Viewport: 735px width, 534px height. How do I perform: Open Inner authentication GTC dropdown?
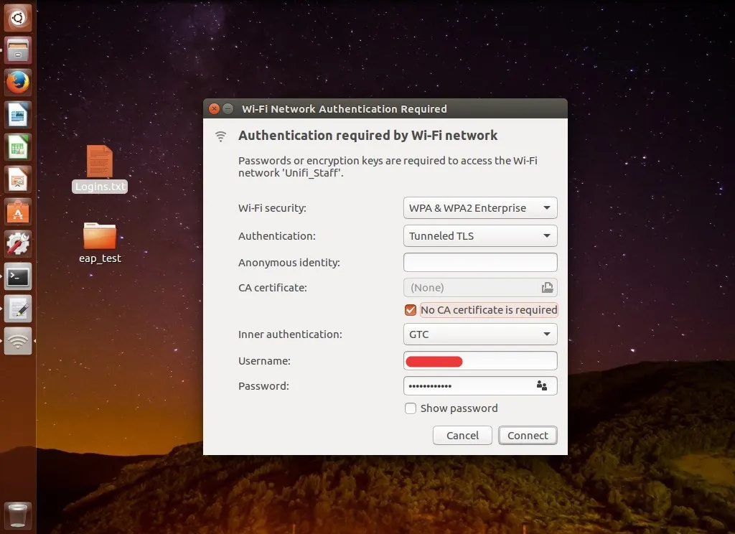pos(480,334)
